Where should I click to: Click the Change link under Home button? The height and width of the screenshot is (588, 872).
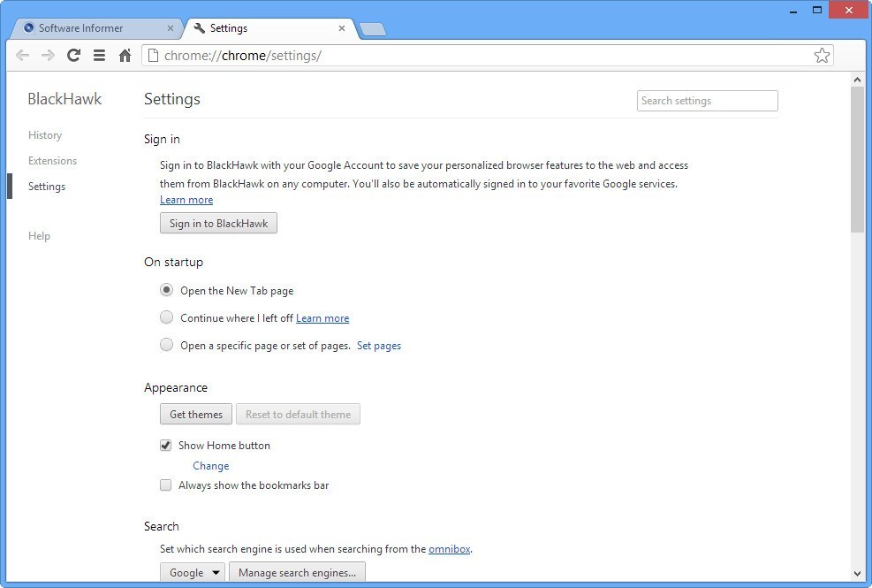tap(211, 465)
